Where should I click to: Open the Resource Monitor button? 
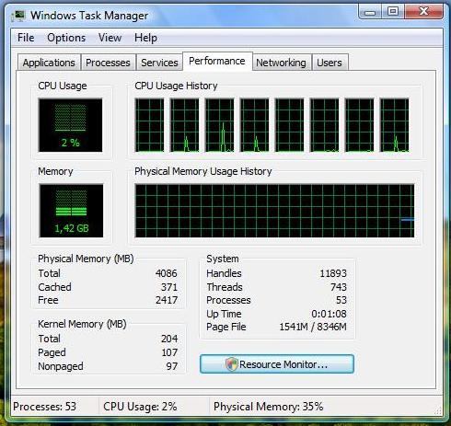pos(277,364)
